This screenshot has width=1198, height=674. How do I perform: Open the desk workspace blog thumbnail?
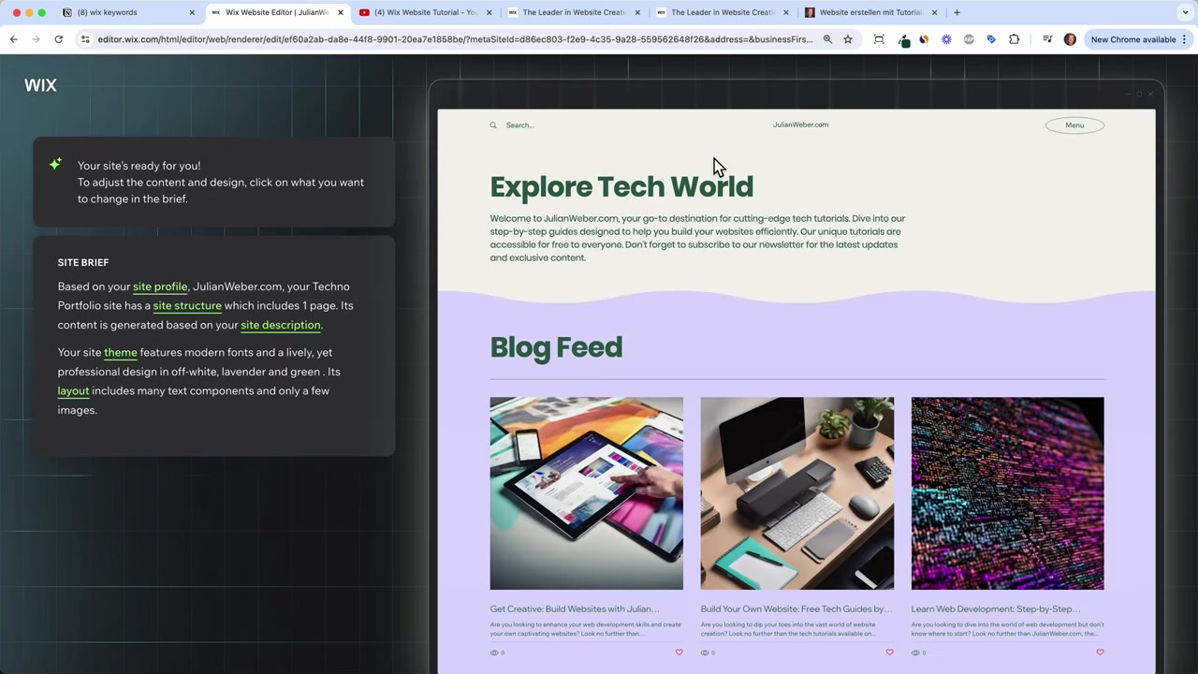pyautogui.click(x=796, y=493)
